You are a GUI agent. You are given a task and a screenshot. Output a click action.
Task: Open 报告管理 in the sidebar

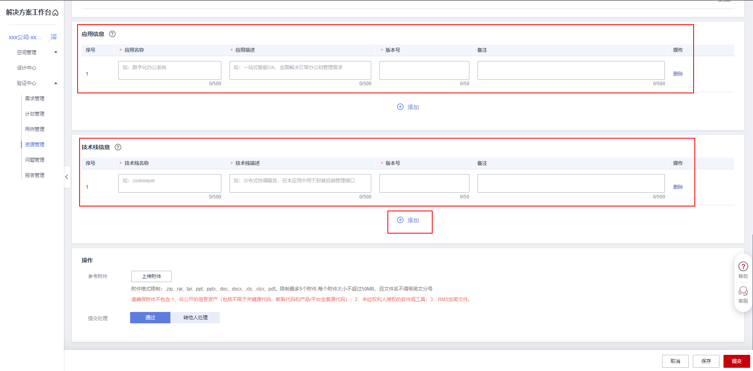[x=35, y=175]
